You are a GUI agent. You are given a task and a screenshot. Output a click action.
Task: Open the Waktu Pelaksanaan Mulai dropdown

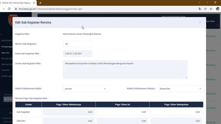point(85,89)
